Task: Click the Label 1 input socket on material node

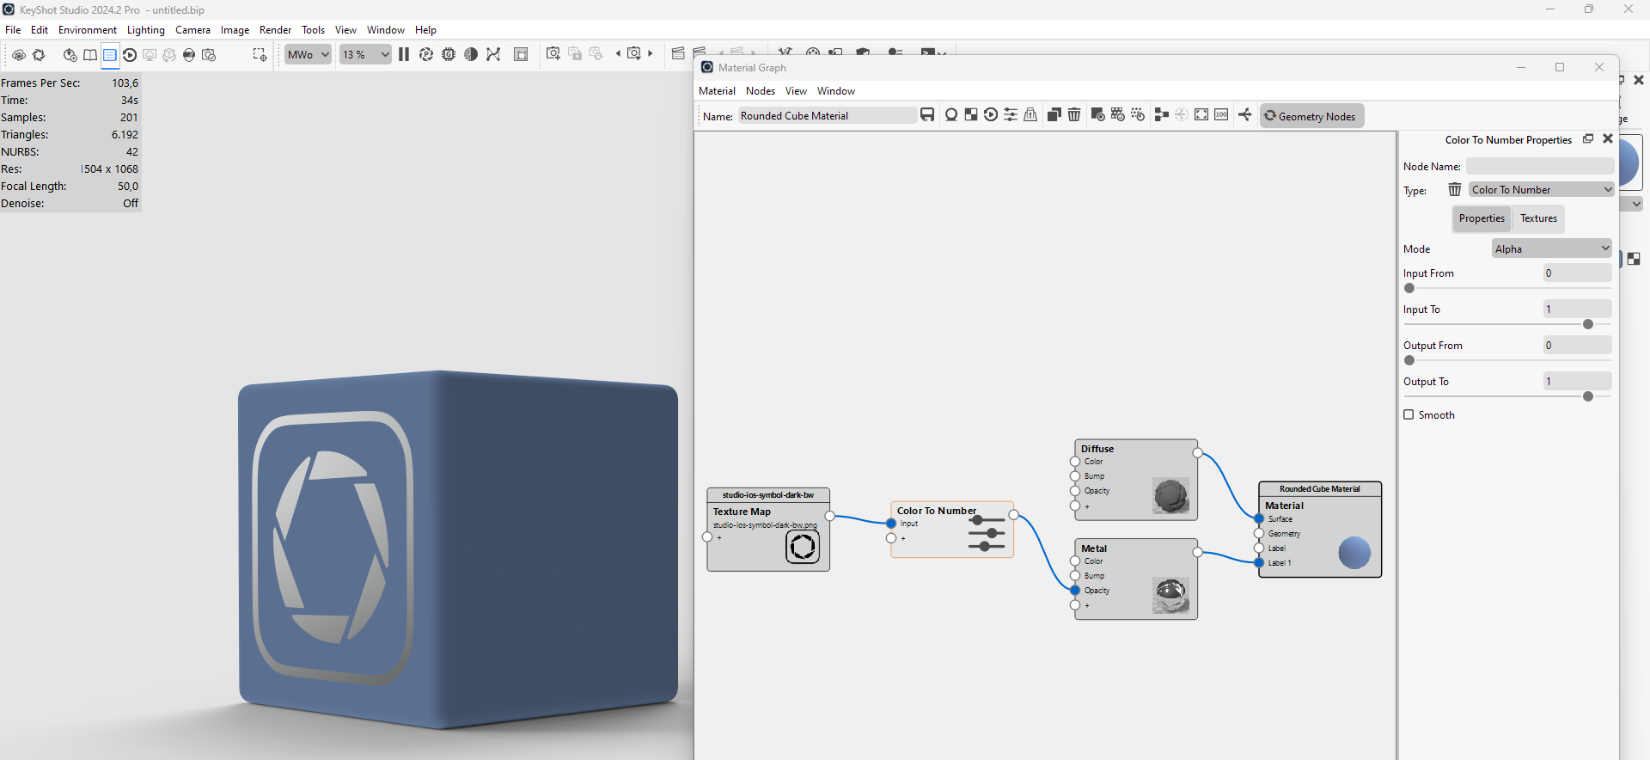Action: click(x=1259, y=562)
